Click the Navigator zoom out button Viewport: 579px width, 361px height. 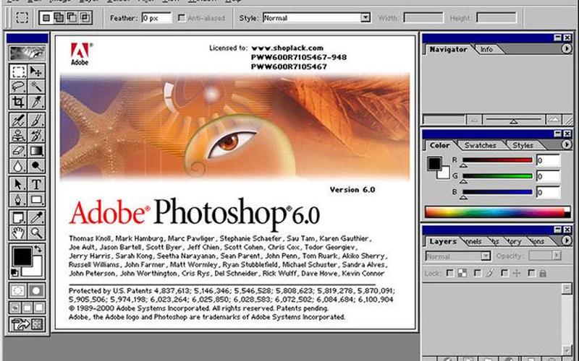tap(475, 120)
